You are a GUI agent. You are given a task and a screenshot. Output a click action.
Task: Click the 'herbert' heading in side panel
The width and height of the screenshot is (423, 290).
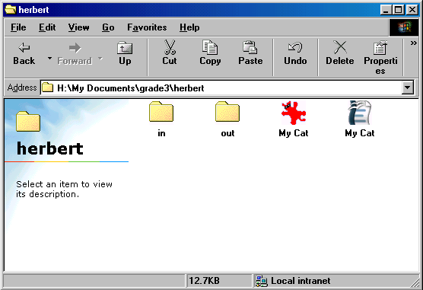pyautogui.click(x=50, y=148)
